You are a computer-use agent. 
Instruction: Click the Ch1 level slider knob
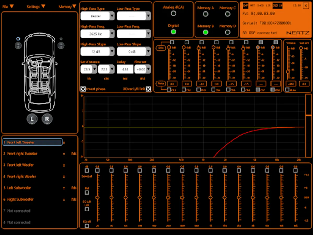(169, 48)
